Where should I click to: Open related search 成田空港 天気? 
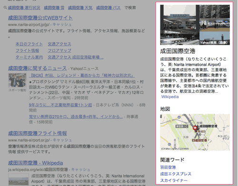coord(80,8)
